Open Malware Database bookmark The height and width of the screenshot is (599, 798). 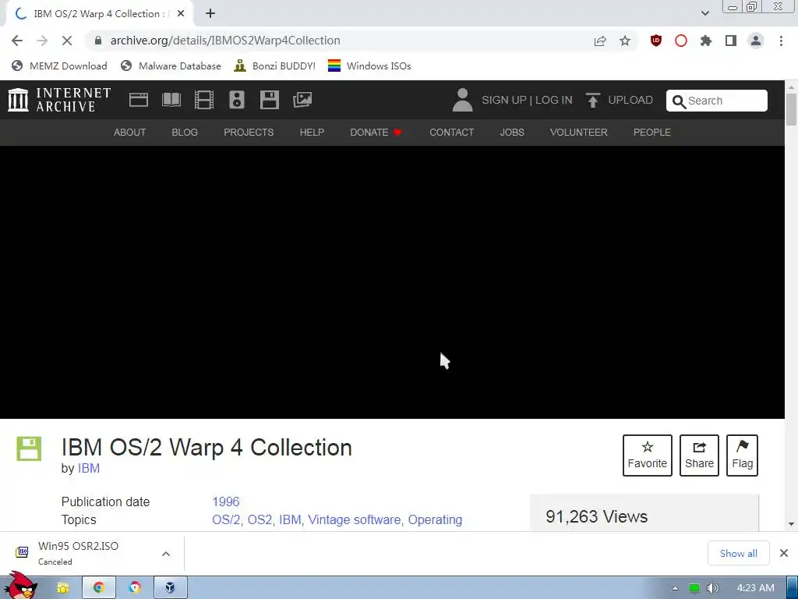click(x=171, y=66)
